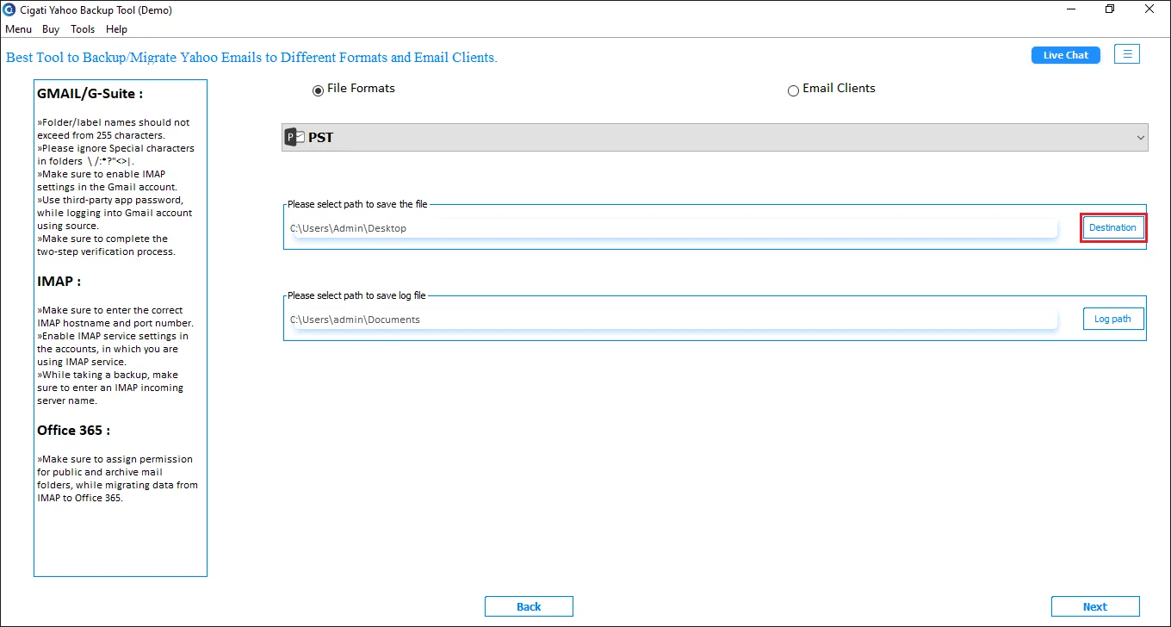The height and width of the screenshot is (627, 1171).
Task: Go Back to the previous step
Action: click(529, 606)
